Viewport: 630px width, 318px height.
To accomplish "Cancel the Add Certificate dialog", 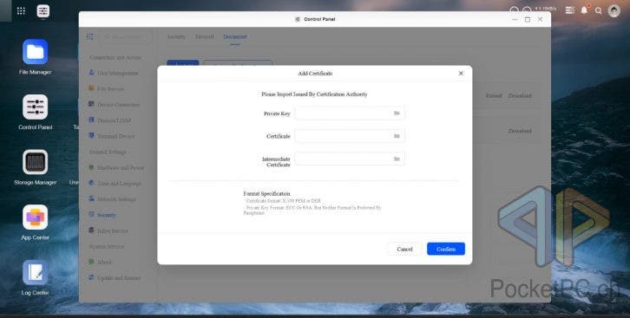I will (x=404, y=249).
